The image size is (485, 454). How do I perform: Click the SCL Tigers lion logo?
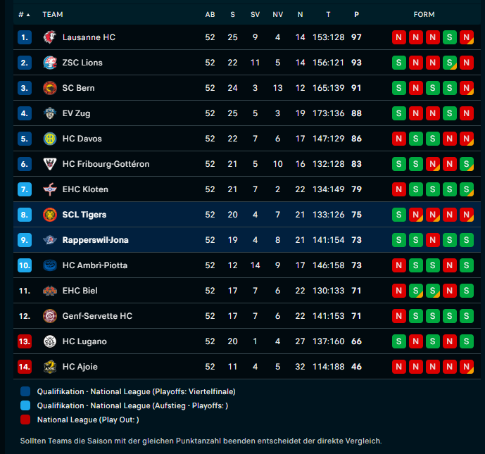coord(49,215)
